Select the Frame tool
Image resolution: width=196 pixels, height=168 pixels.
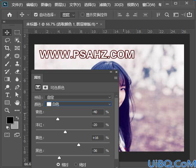17,48
